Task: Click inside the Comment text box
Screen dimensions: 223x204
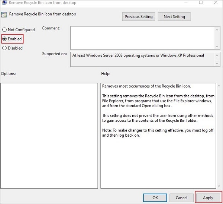Action: click(141, 37)
